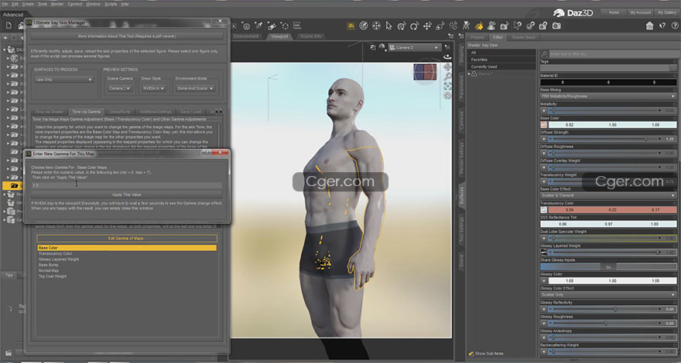Activate the Universal manipulator tool
681x363 pixels.
402,26
